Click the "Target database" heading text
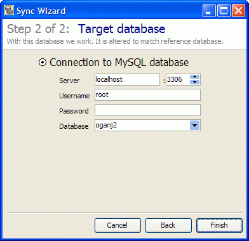The height and width of the screenshot is (241, 249). pos(121,29)
